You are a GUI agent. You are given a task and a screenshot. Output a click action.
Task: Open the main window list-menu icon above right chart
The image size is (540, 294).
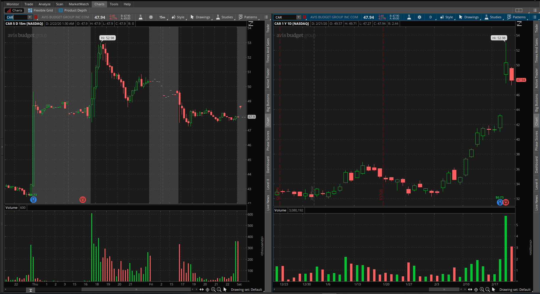point(535,10)
